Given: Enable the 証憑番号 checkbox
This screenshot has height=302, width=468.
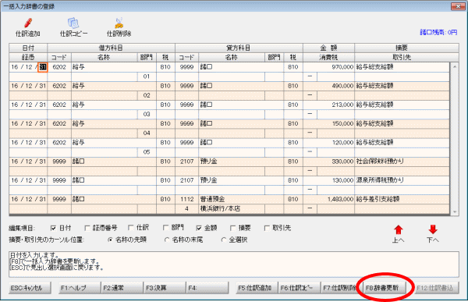Looking at the screenshot, I should click(x=87, y=228).
